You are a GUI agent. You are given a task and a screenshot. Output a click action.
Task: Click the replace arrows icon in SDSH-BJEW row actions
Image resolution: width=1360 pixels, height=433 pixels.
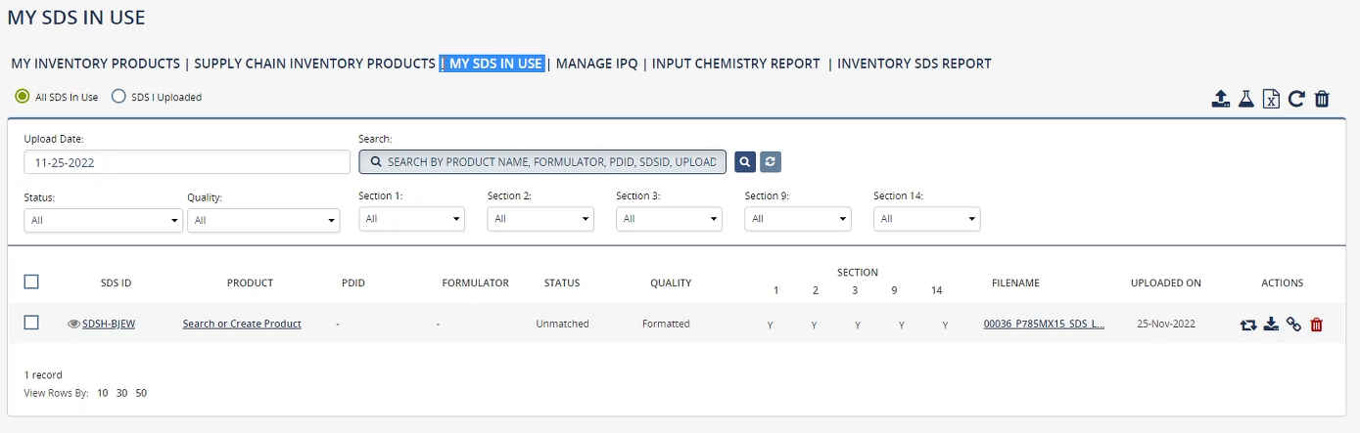(1247, 325)
